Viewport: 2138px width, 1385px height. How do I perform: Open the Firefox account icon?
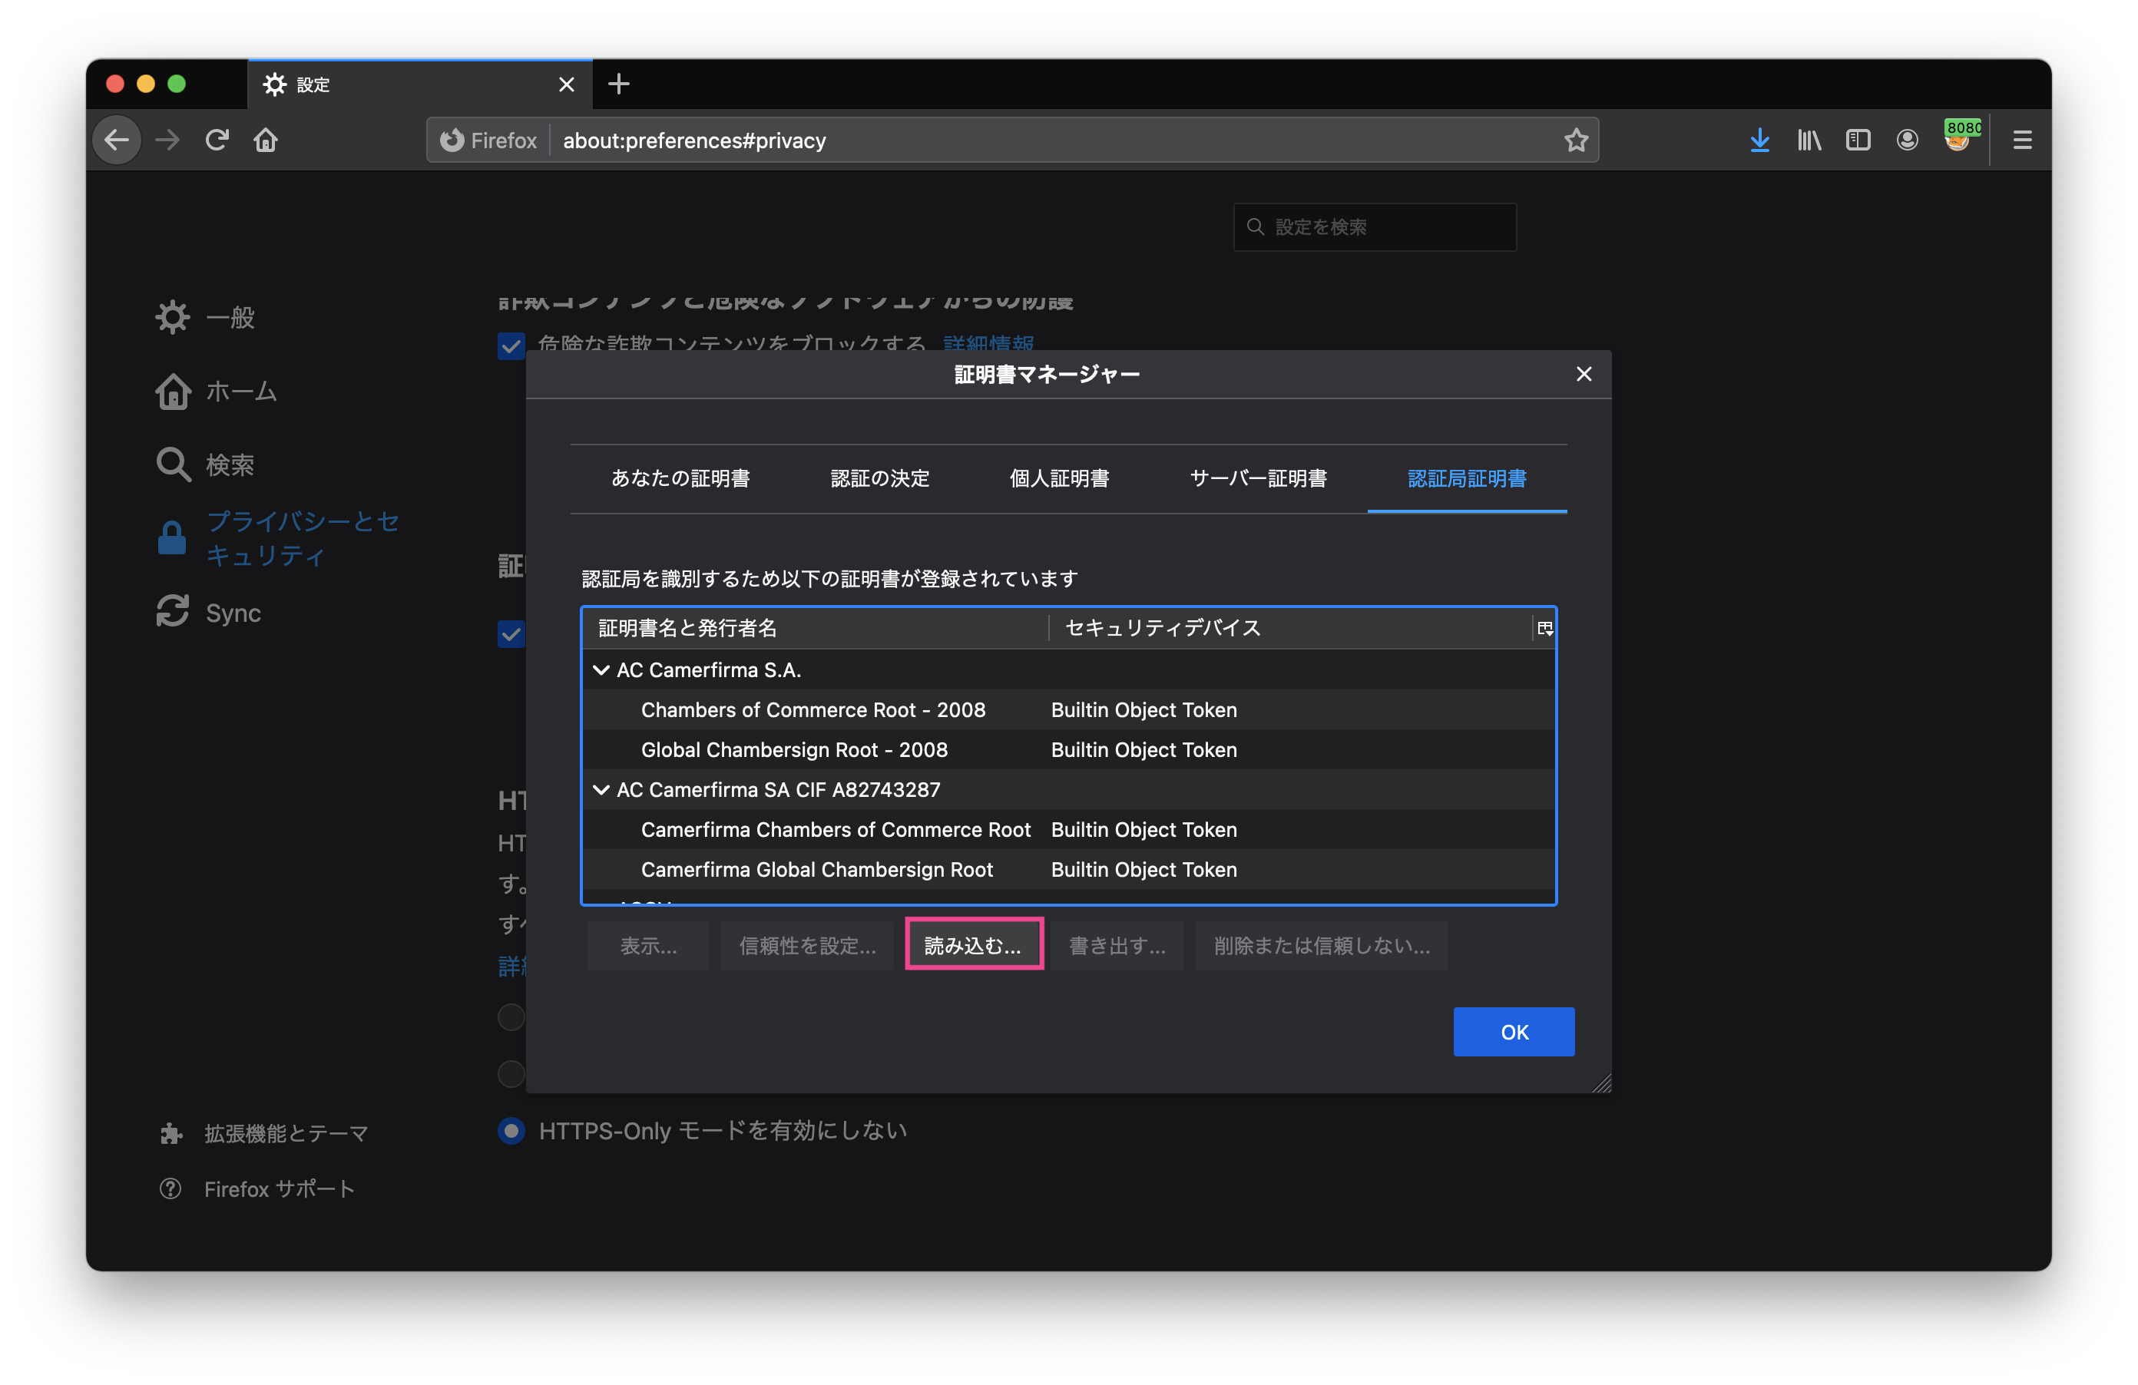click(1908, 140)
